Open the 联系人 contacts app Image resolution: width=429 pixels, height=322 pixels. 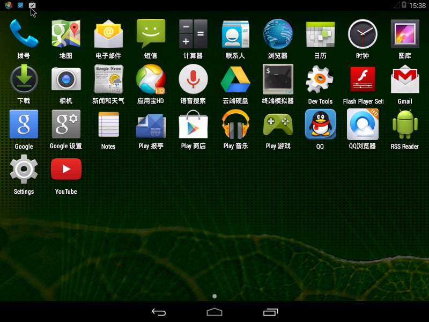[235, 34]
